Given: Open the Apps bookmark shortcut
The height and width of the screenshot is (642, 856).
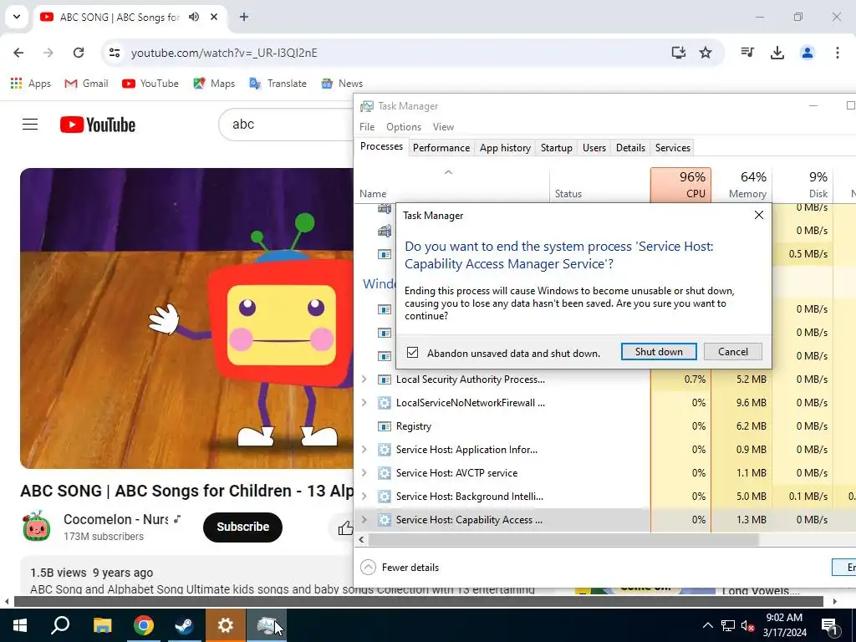Looking at the screenshot, I should (x=31, y=84).
